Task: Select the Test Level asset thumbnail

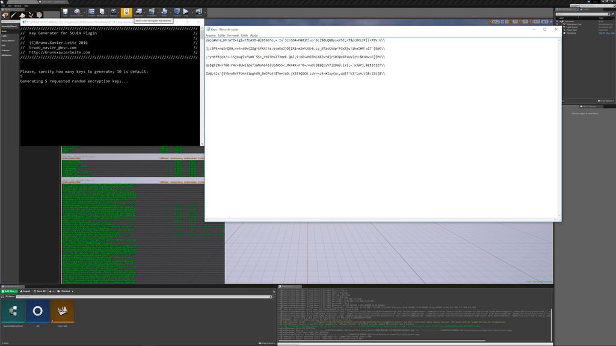Action: 63,312
